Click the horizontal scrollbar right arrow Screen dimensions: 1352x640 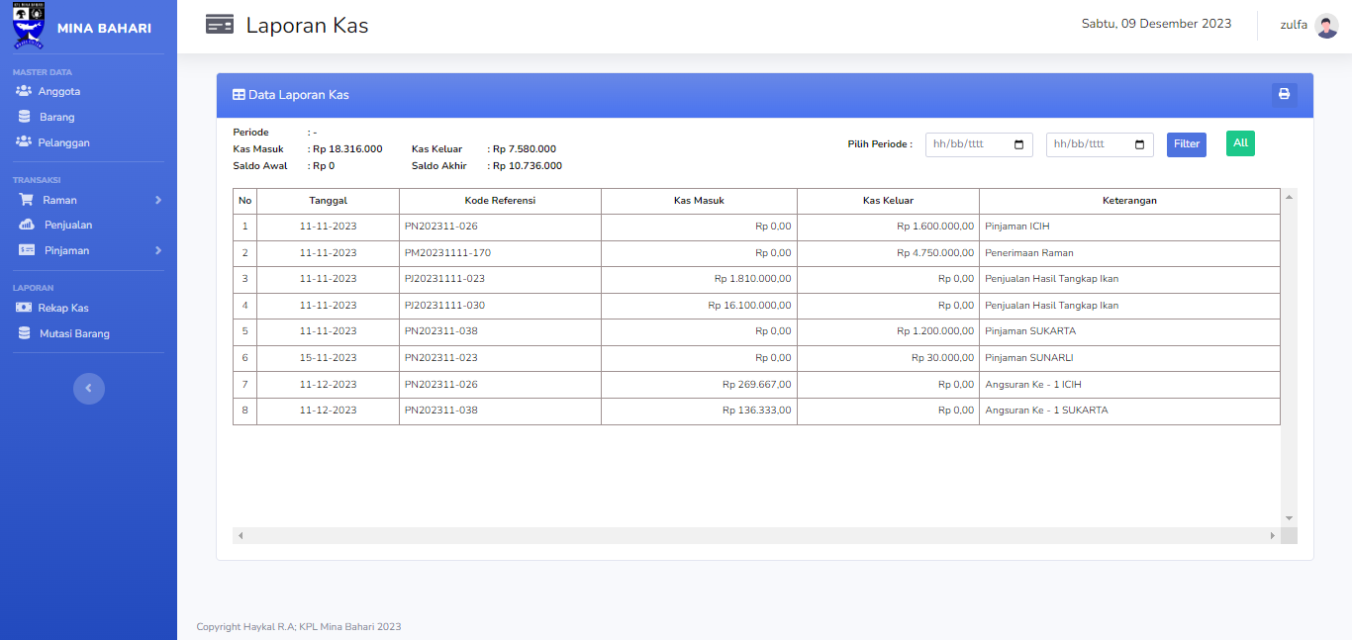pos(1273,535)
